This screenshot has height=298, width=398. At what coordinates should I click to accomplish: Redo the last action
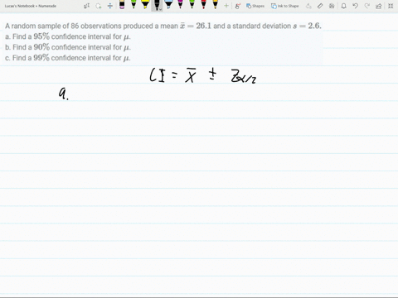(x=367, y=6)
